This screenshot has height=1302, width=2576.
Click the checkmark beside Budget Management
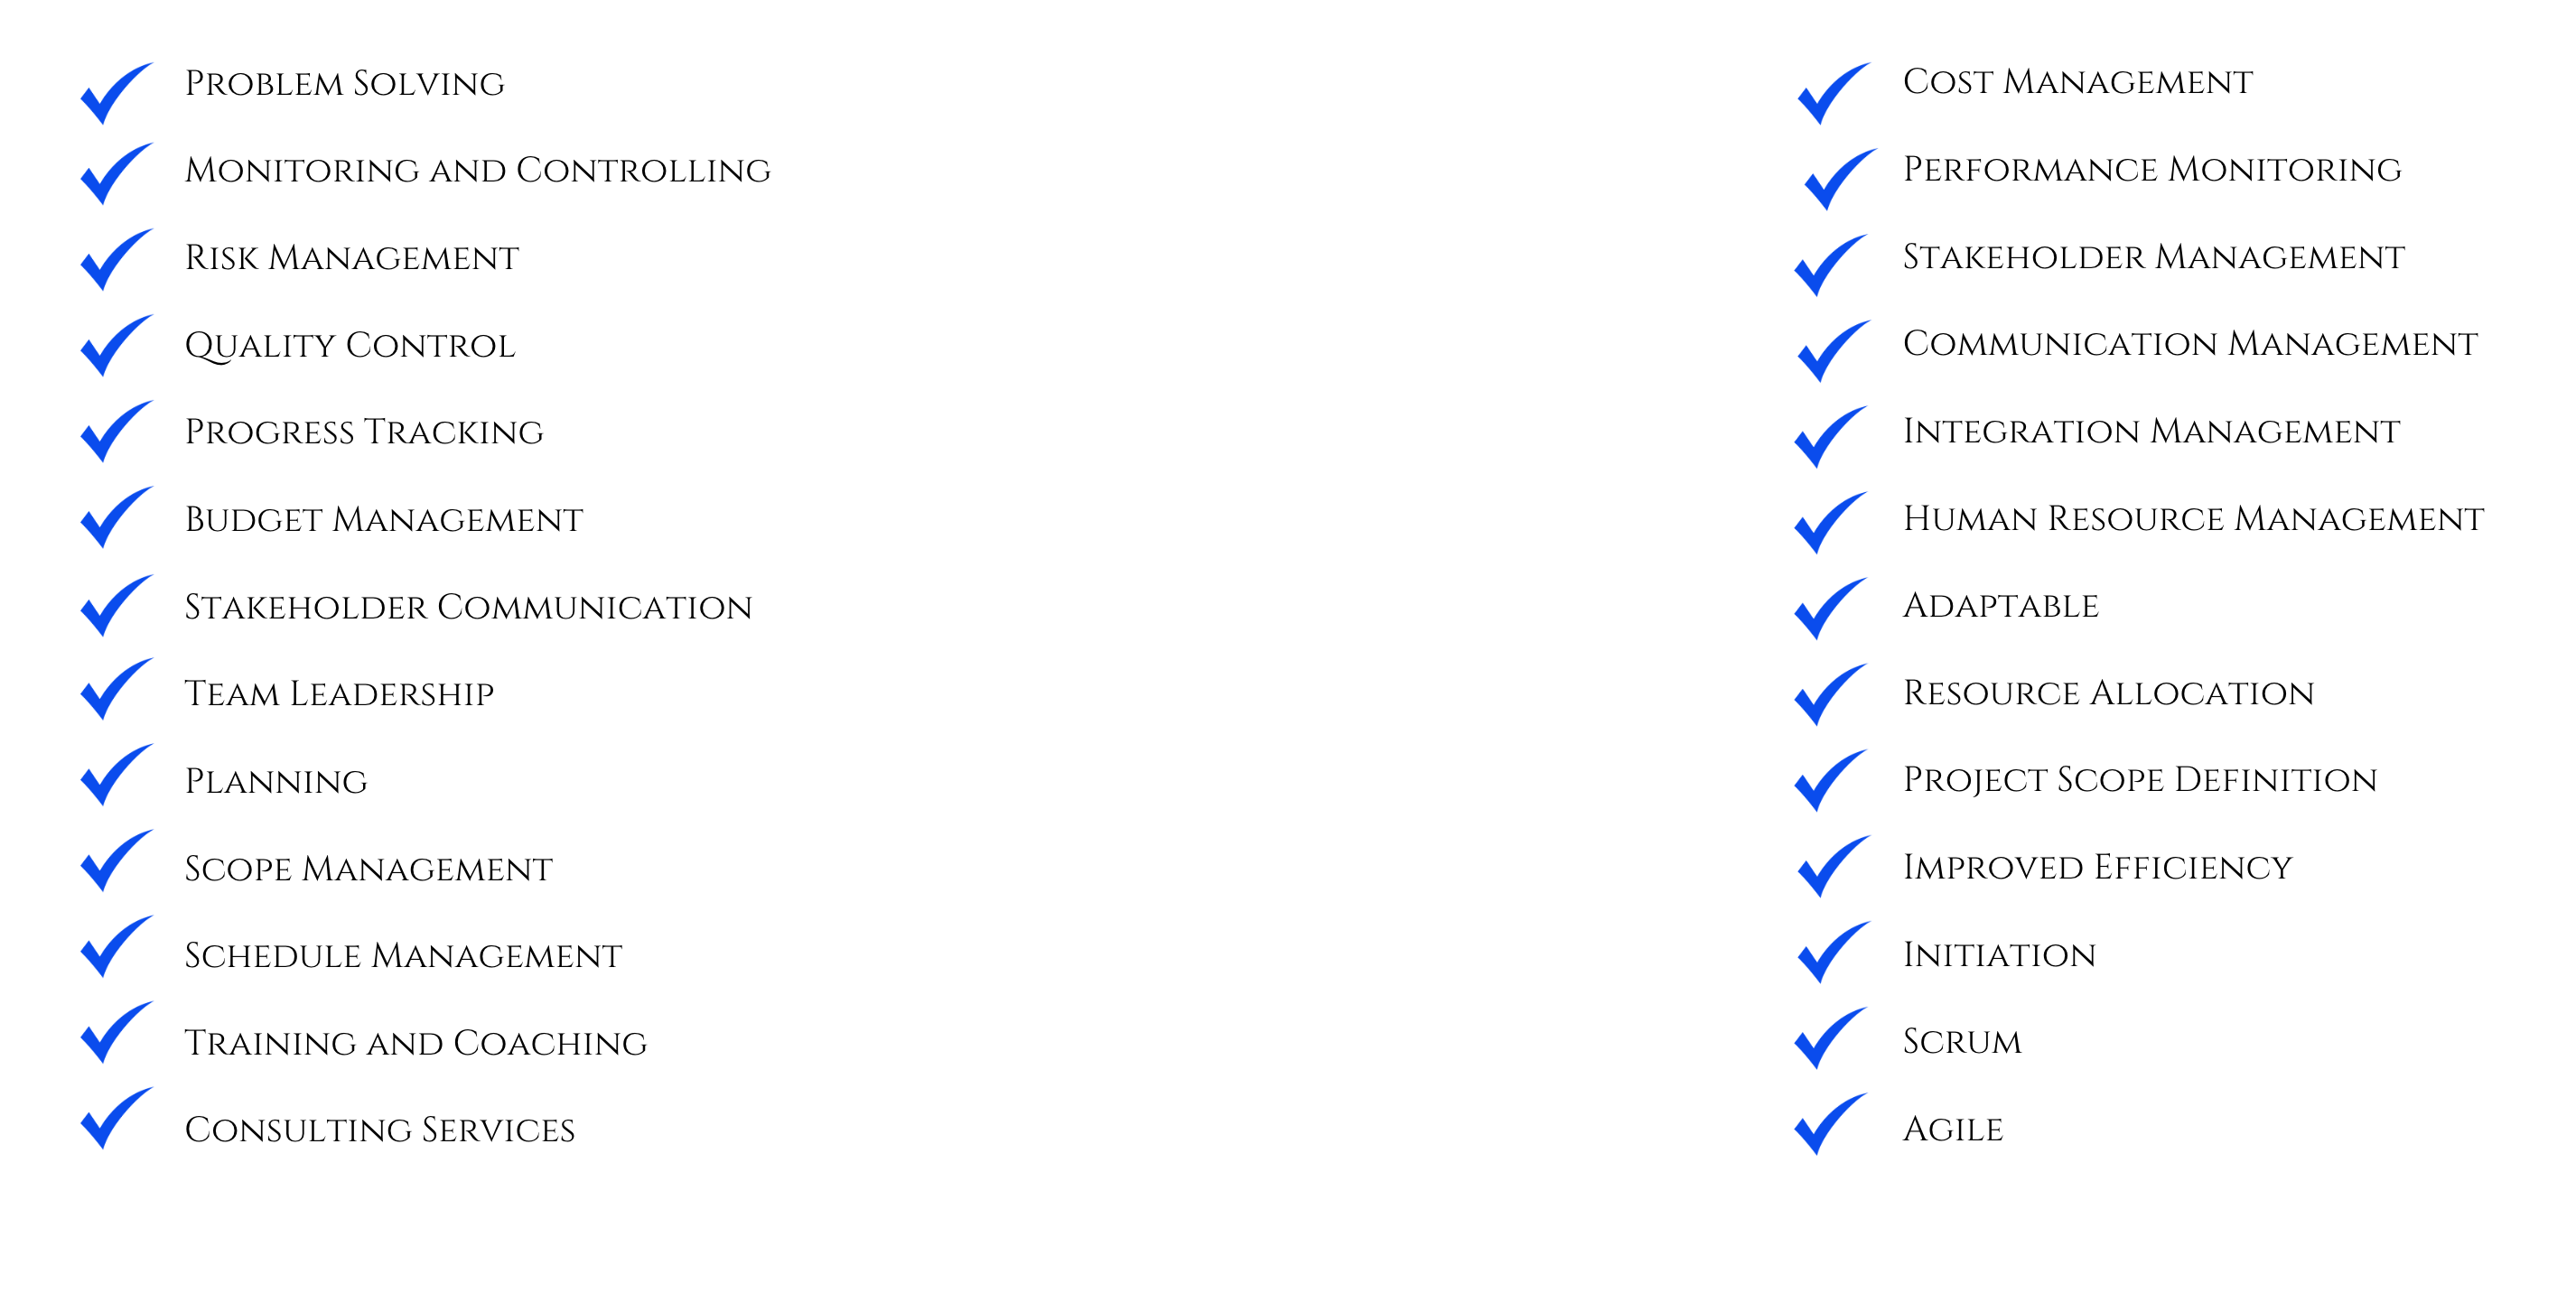114,517
